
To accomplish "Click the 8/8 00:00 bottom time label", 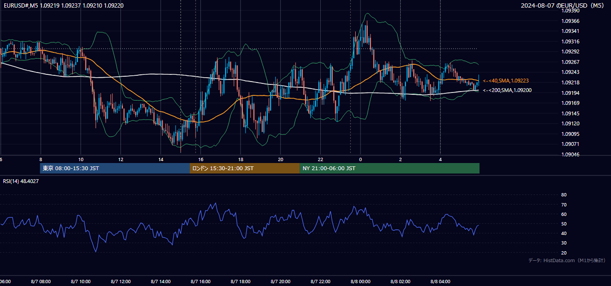I will (x=360, y=281).
